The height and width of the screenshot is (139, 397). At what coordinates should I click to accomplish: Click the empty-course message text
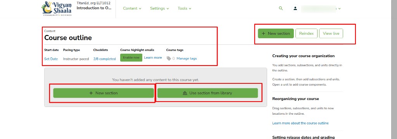[x=155, y=80]
